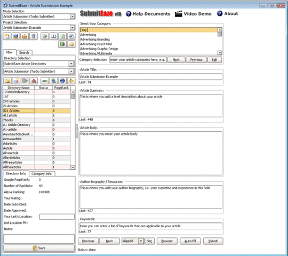288x256 pixels.
Task: Click the green PageRank bar icon
Action: pos(45,81)
